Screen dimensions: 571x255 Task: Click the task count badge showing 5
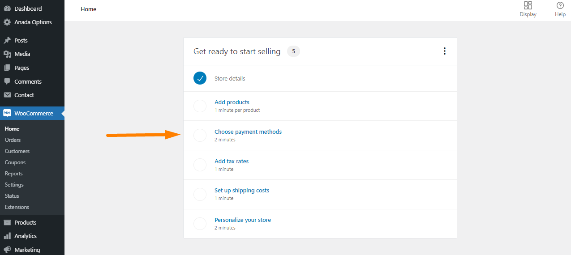[293, 51]
